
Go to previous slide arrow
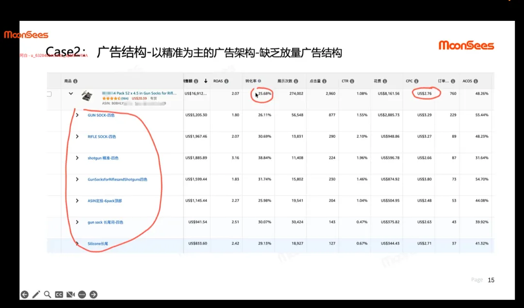(x=24, y=294)
